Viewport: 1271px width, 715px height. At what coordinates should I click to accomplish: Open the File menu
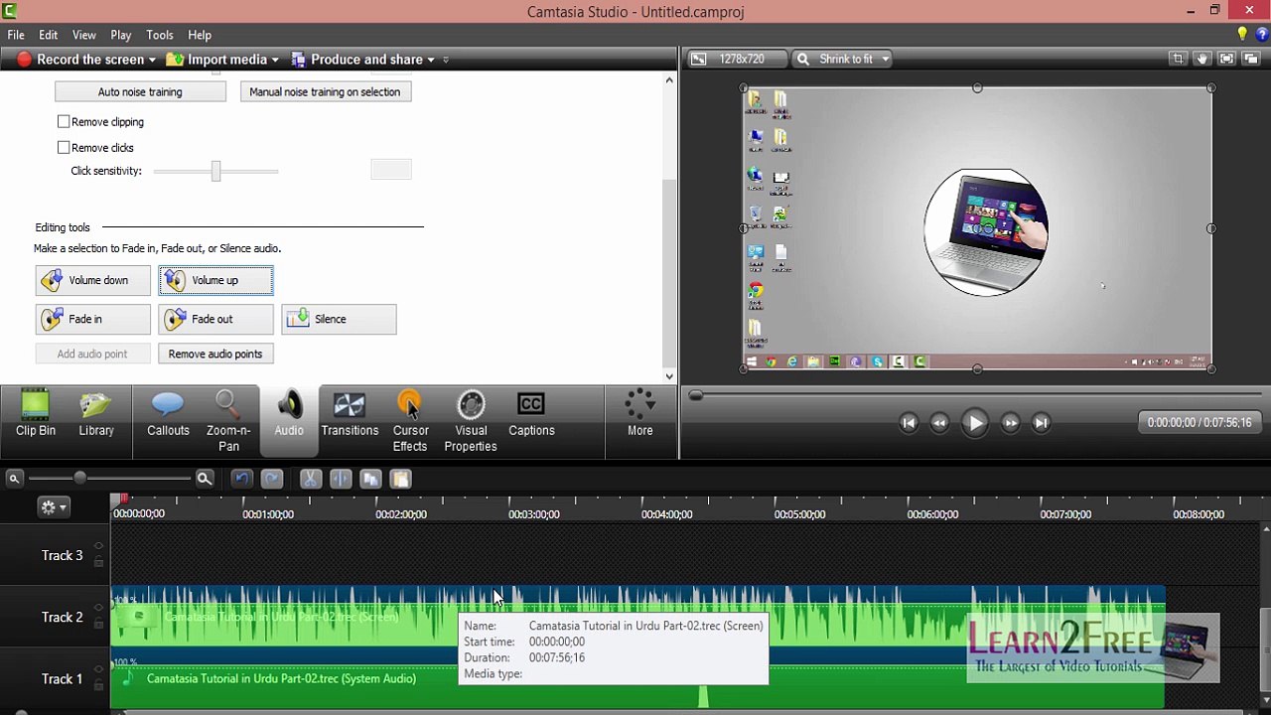[16, 35]
